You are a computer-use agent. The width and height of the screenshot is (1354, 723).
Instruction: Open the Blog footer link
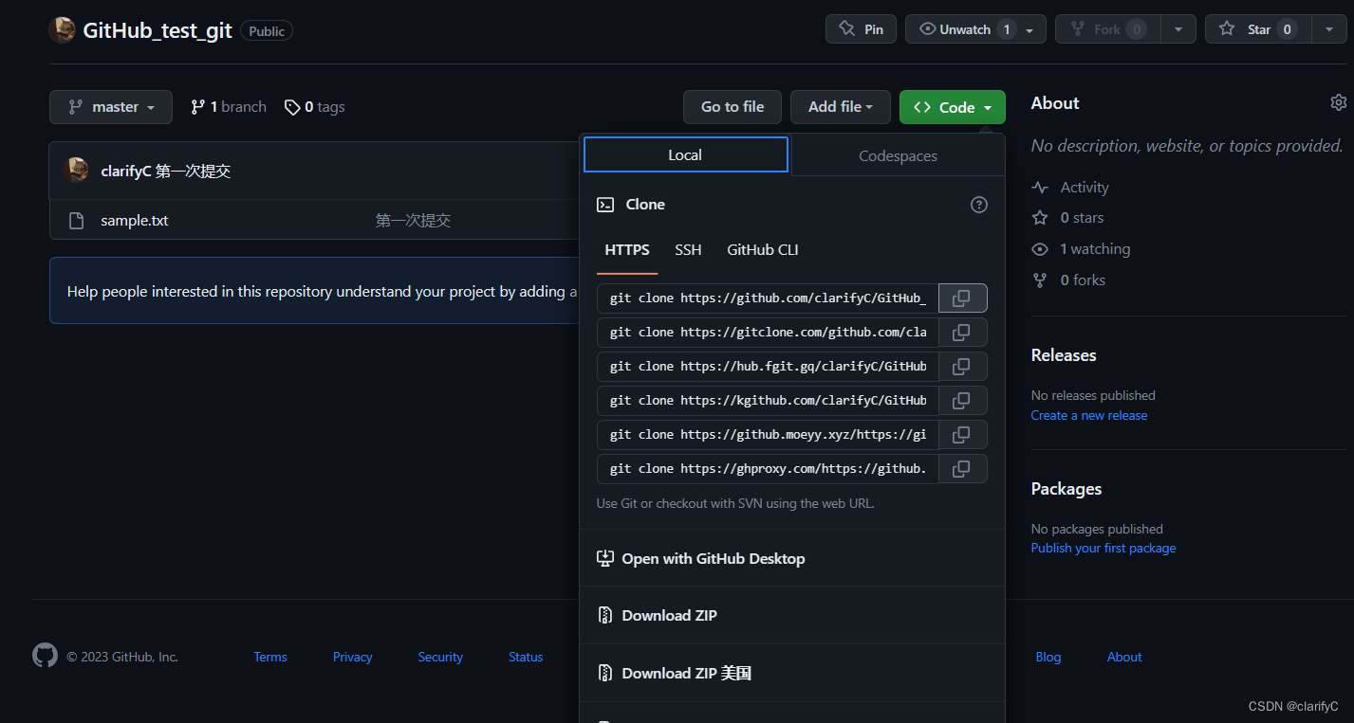coord(1048,658)
